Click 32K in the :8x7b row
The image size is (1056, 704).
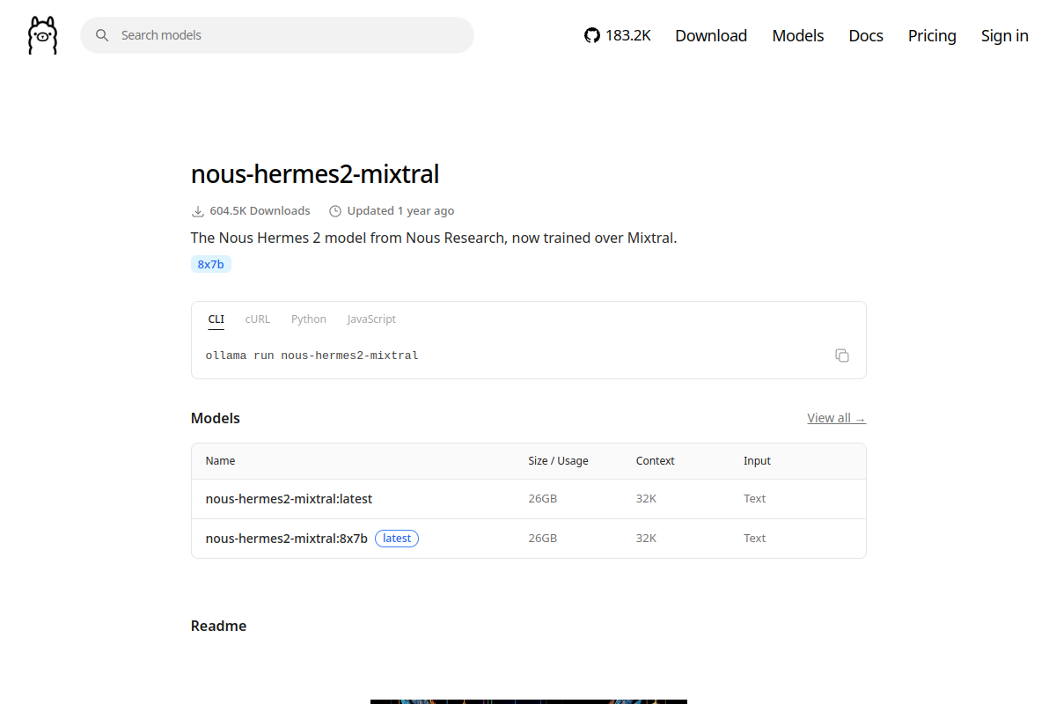click(x=646, y=538)
